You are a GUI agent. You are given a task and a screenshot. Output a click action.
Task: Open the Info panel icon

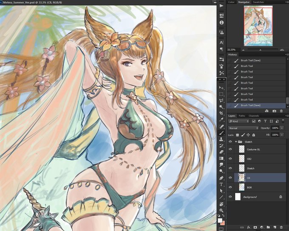click(221, 23)
